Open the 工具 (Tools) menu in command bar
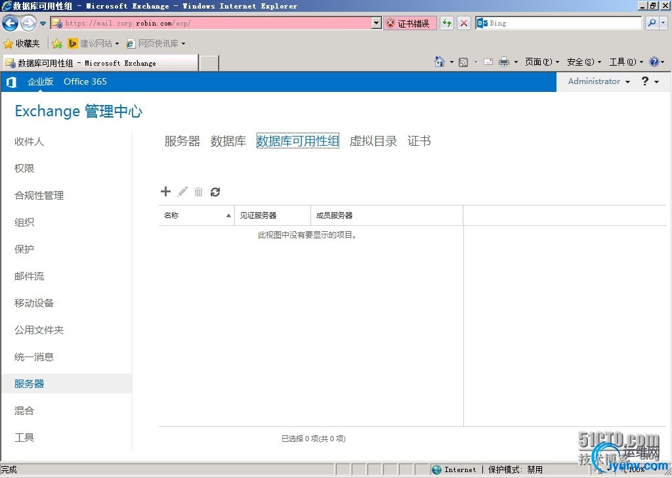This screenshot has height=478, width=672. point(626,62)
